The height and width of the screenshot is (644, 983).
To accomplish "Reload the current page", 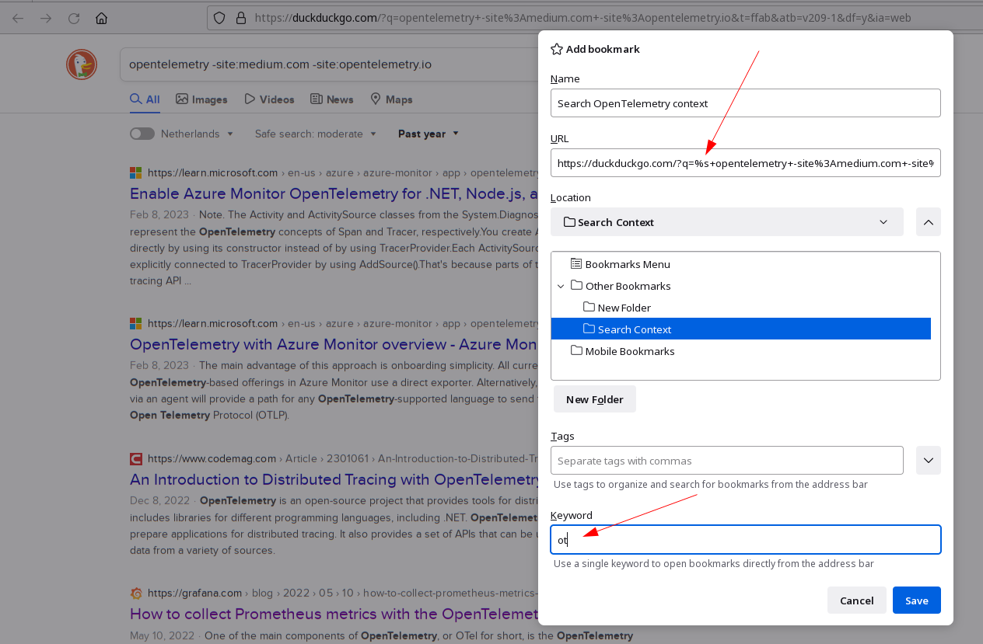I will coord(74,18).
